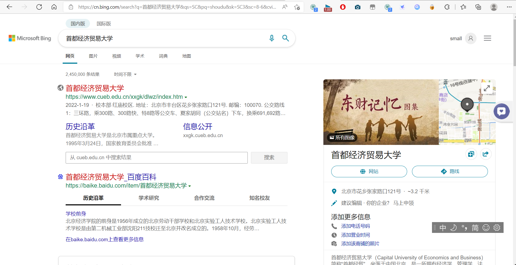Open 首都经济贸易大学_百度百科 result

[111, 177]
